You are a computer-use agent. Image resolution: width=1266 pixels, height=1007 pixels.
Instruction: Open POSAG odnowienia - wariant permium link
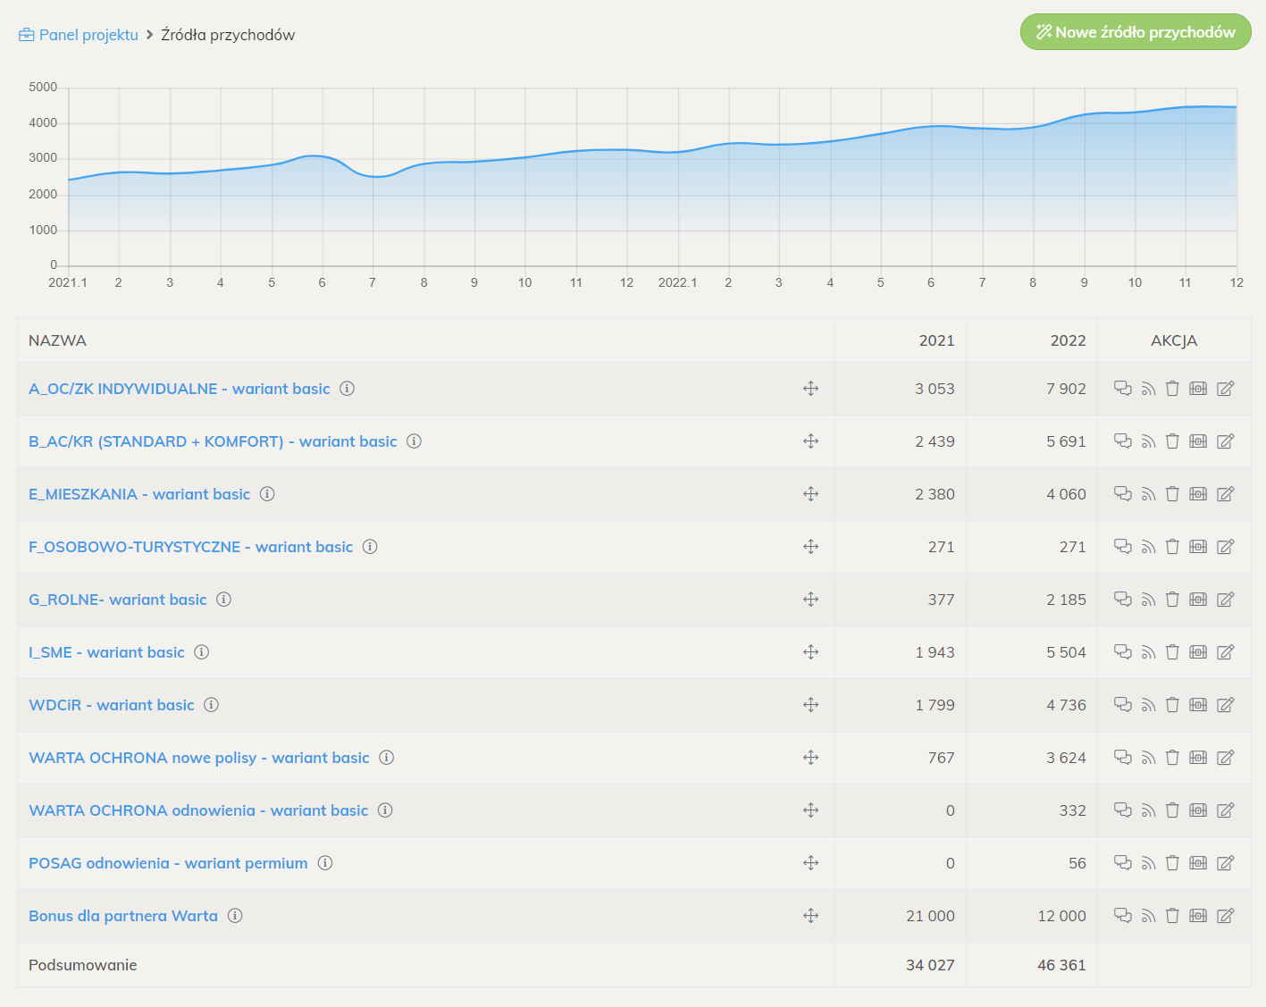pos(168,863)
